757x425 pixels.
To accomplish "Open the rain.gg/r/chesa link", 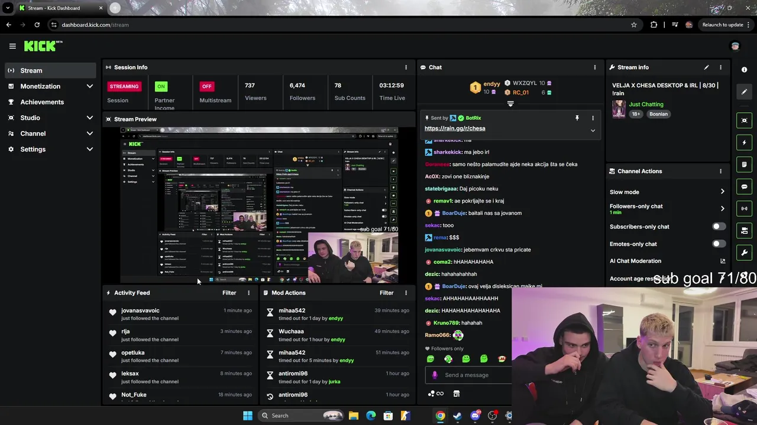I will pos(455,129).
